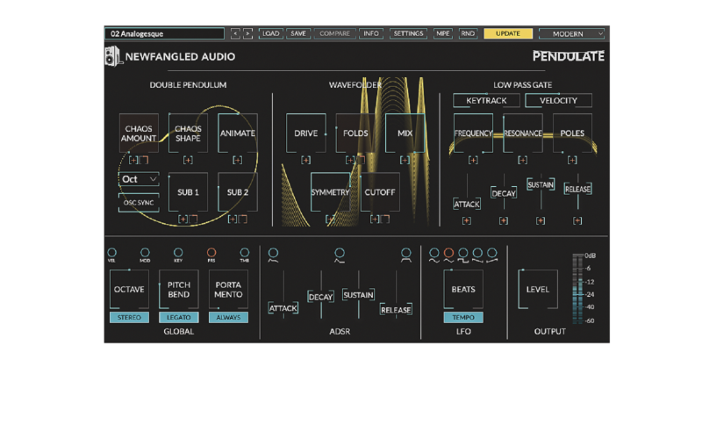Select the third ADSR envelope shape icon
The image size is (702, 439).
406,255
